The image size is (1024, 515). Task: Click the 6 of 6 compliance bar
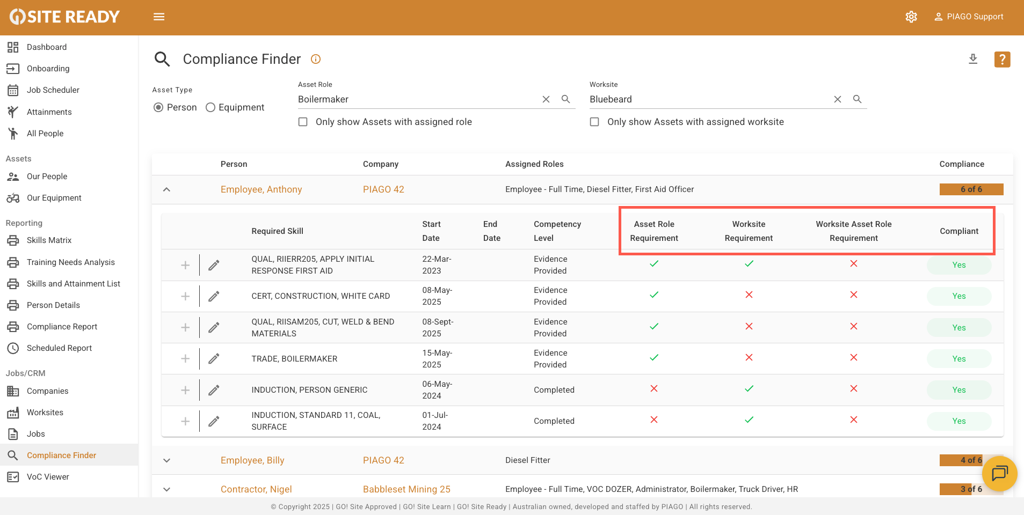[971, 189]
